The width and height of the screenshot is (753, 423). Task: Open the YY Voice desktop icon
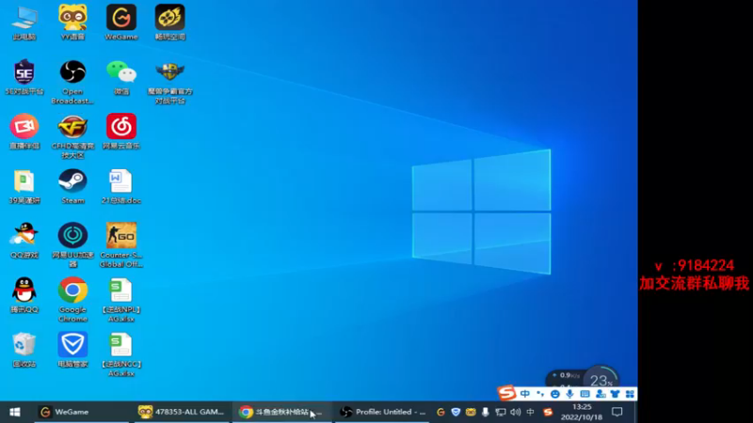coord(72,22)
